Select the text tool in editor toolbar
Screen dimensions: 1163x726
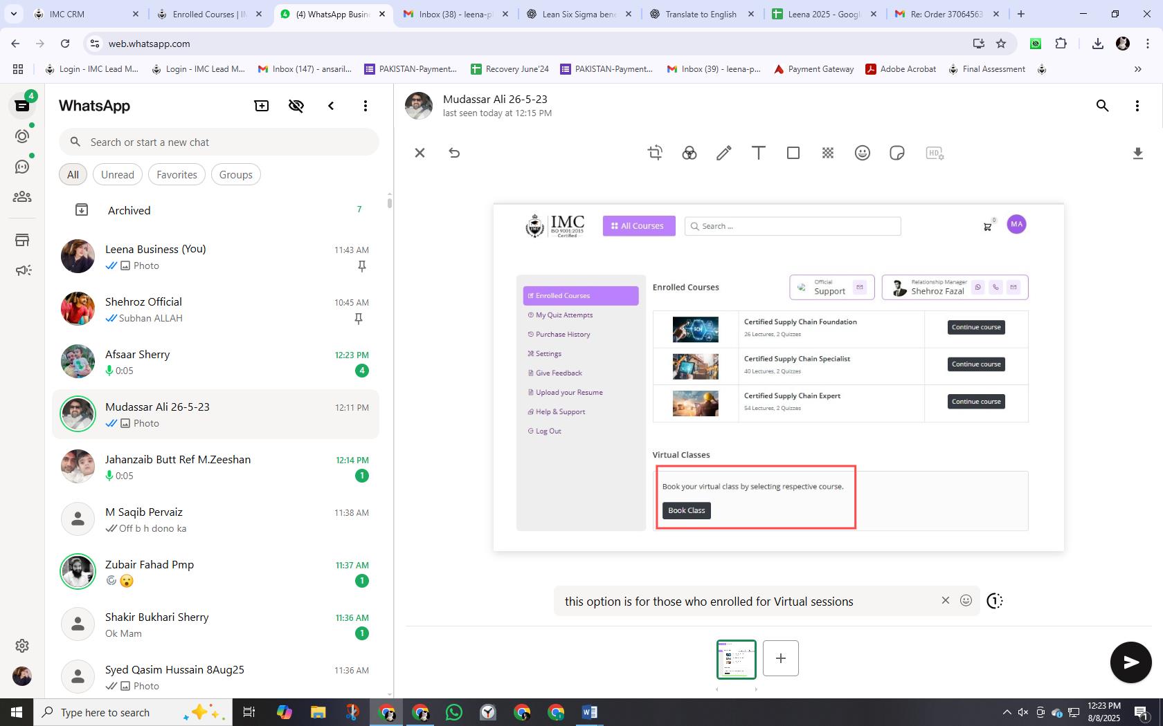point(759,153)
